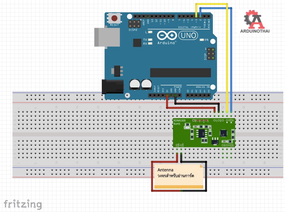The image size is (285, 212).
Task: Click the red 5V power wire
Action: pyautogui.click(x=191, y=108)
